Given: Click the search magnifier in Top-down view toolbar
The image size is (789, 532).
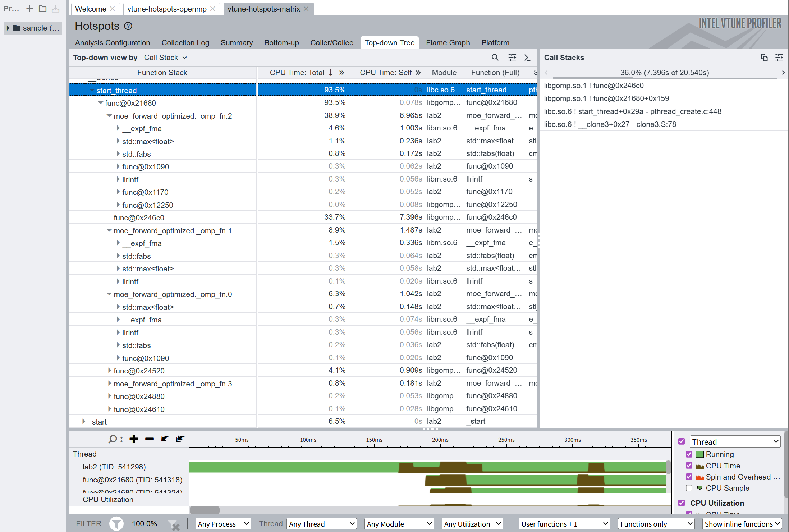Looking at the screenshot, I should 495,58.
